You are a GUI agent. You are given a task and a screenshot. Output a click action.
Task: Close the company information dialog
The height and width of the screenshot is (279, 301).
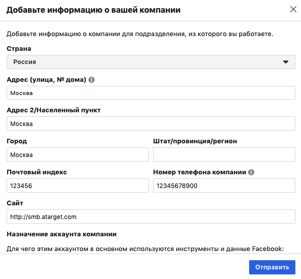point(293,9)
